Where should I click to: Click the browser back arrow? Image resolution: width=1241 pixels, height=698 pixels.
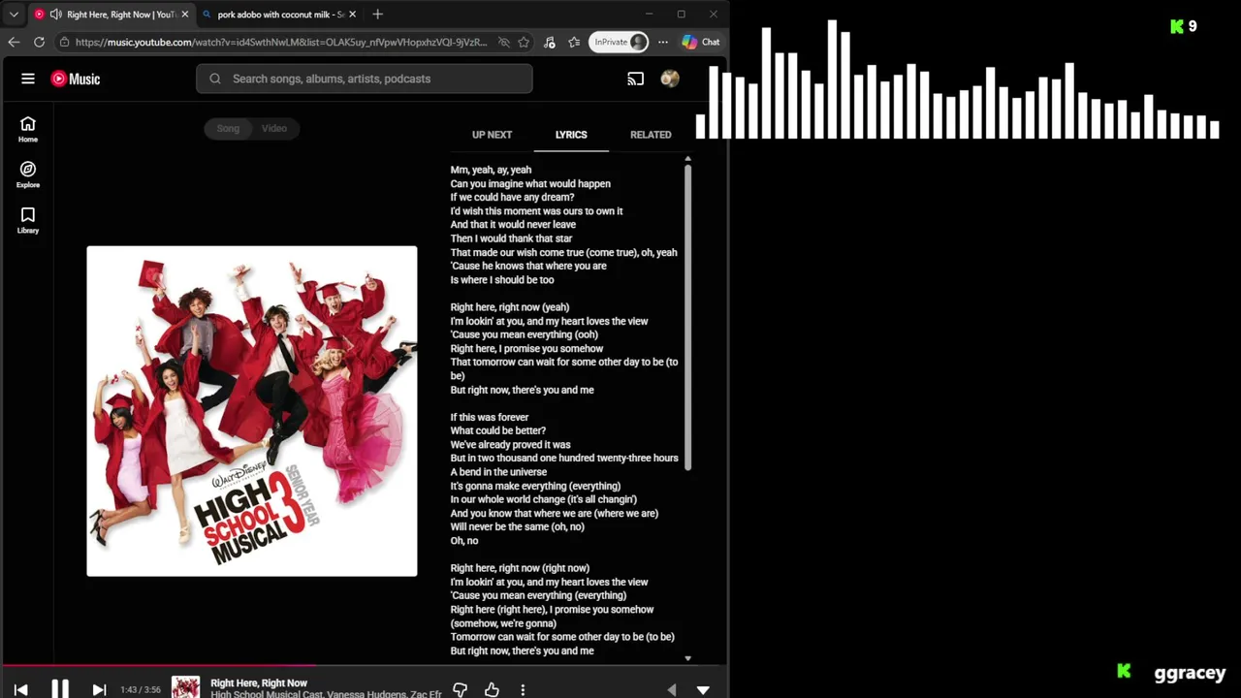(x=14, y=42)
